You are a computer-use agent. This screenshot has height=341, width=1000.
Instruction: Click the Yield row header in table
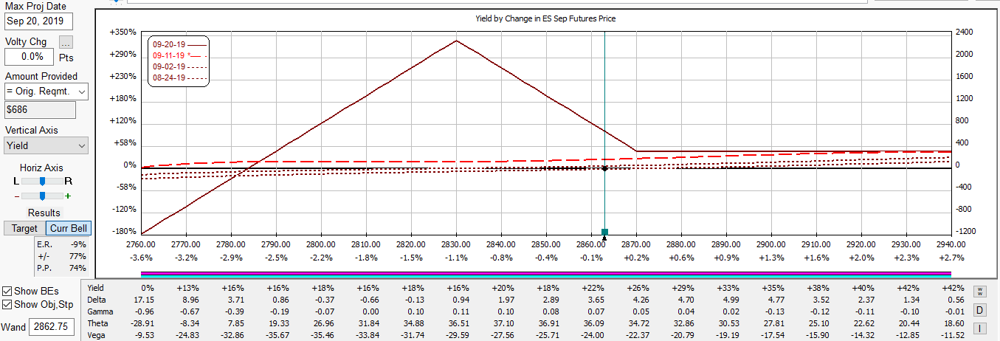pyautogui.click(x=95, y=288)
